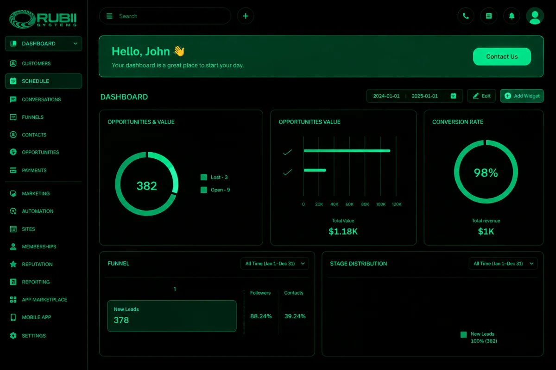The height and width of the screenshot is (370, 556).
Task: Click the list view icon in header
Action: coord(488,16)
